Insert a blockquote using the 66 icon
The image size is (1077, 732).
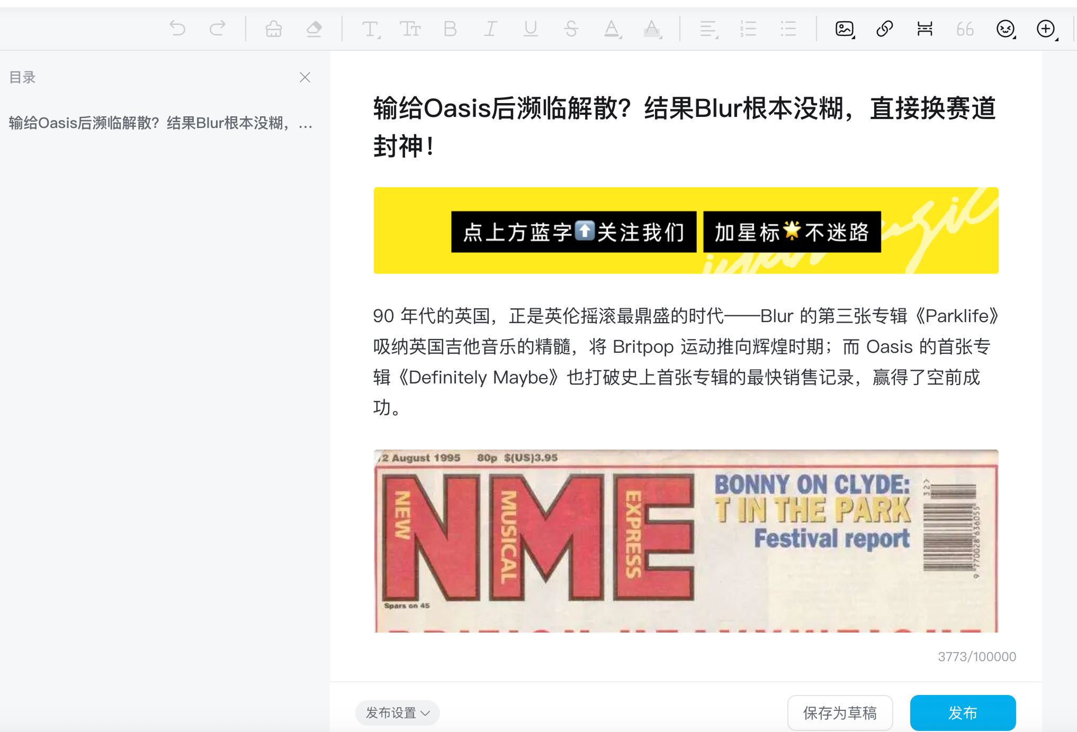click(964, 29)
